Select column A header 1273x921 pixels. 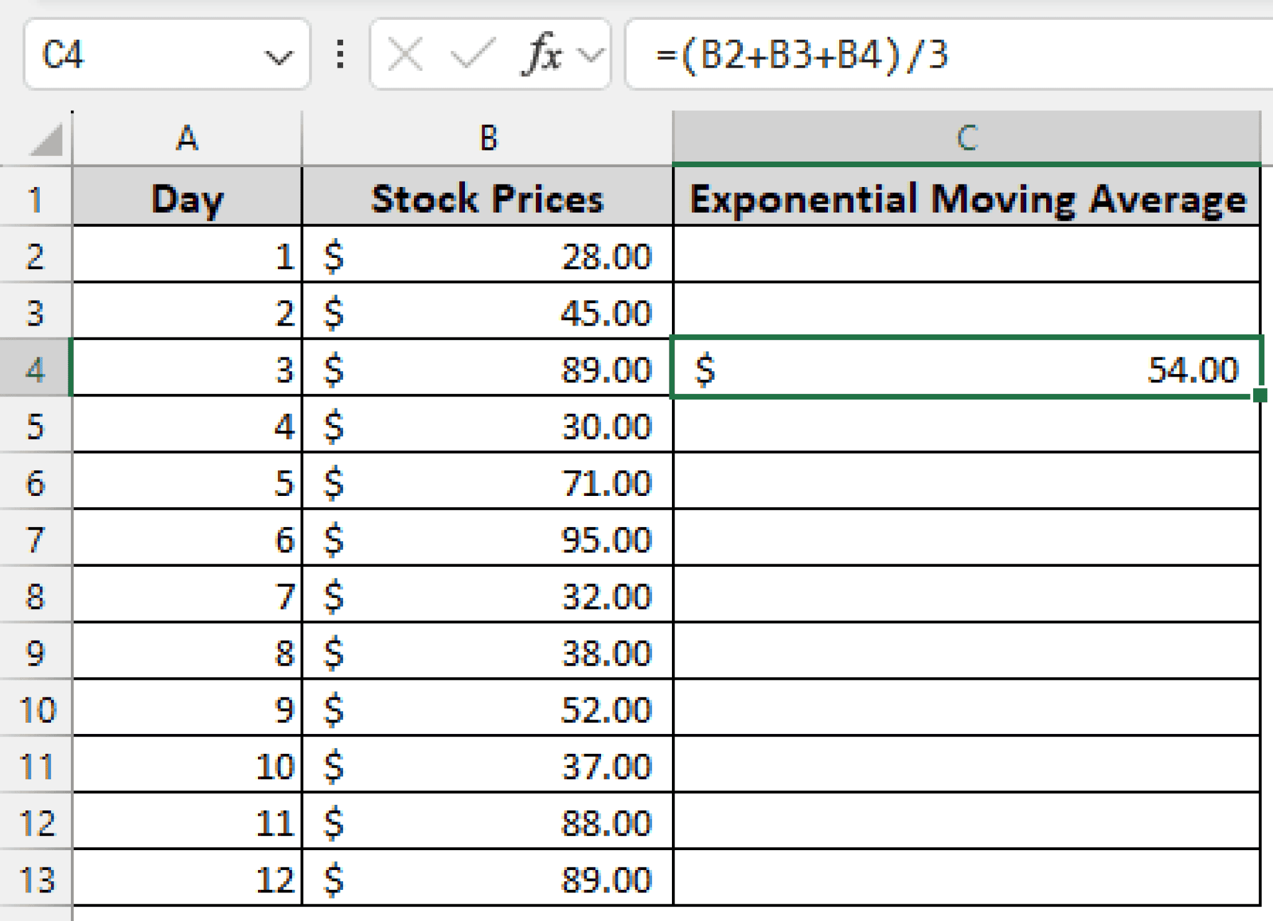point(187,138)
